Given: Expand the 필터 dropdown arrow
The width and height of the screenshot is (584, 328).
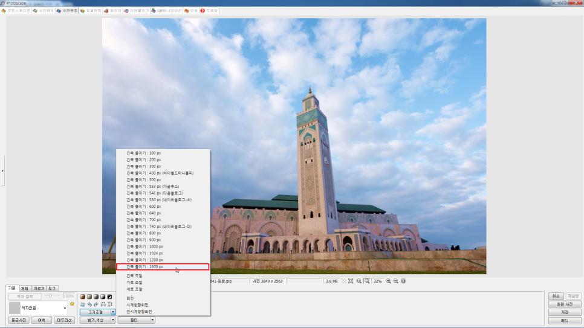Looking at the screenshot, I should (152, 320).
